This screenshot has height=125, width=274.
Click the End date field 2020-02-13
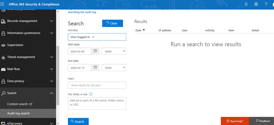79,68
